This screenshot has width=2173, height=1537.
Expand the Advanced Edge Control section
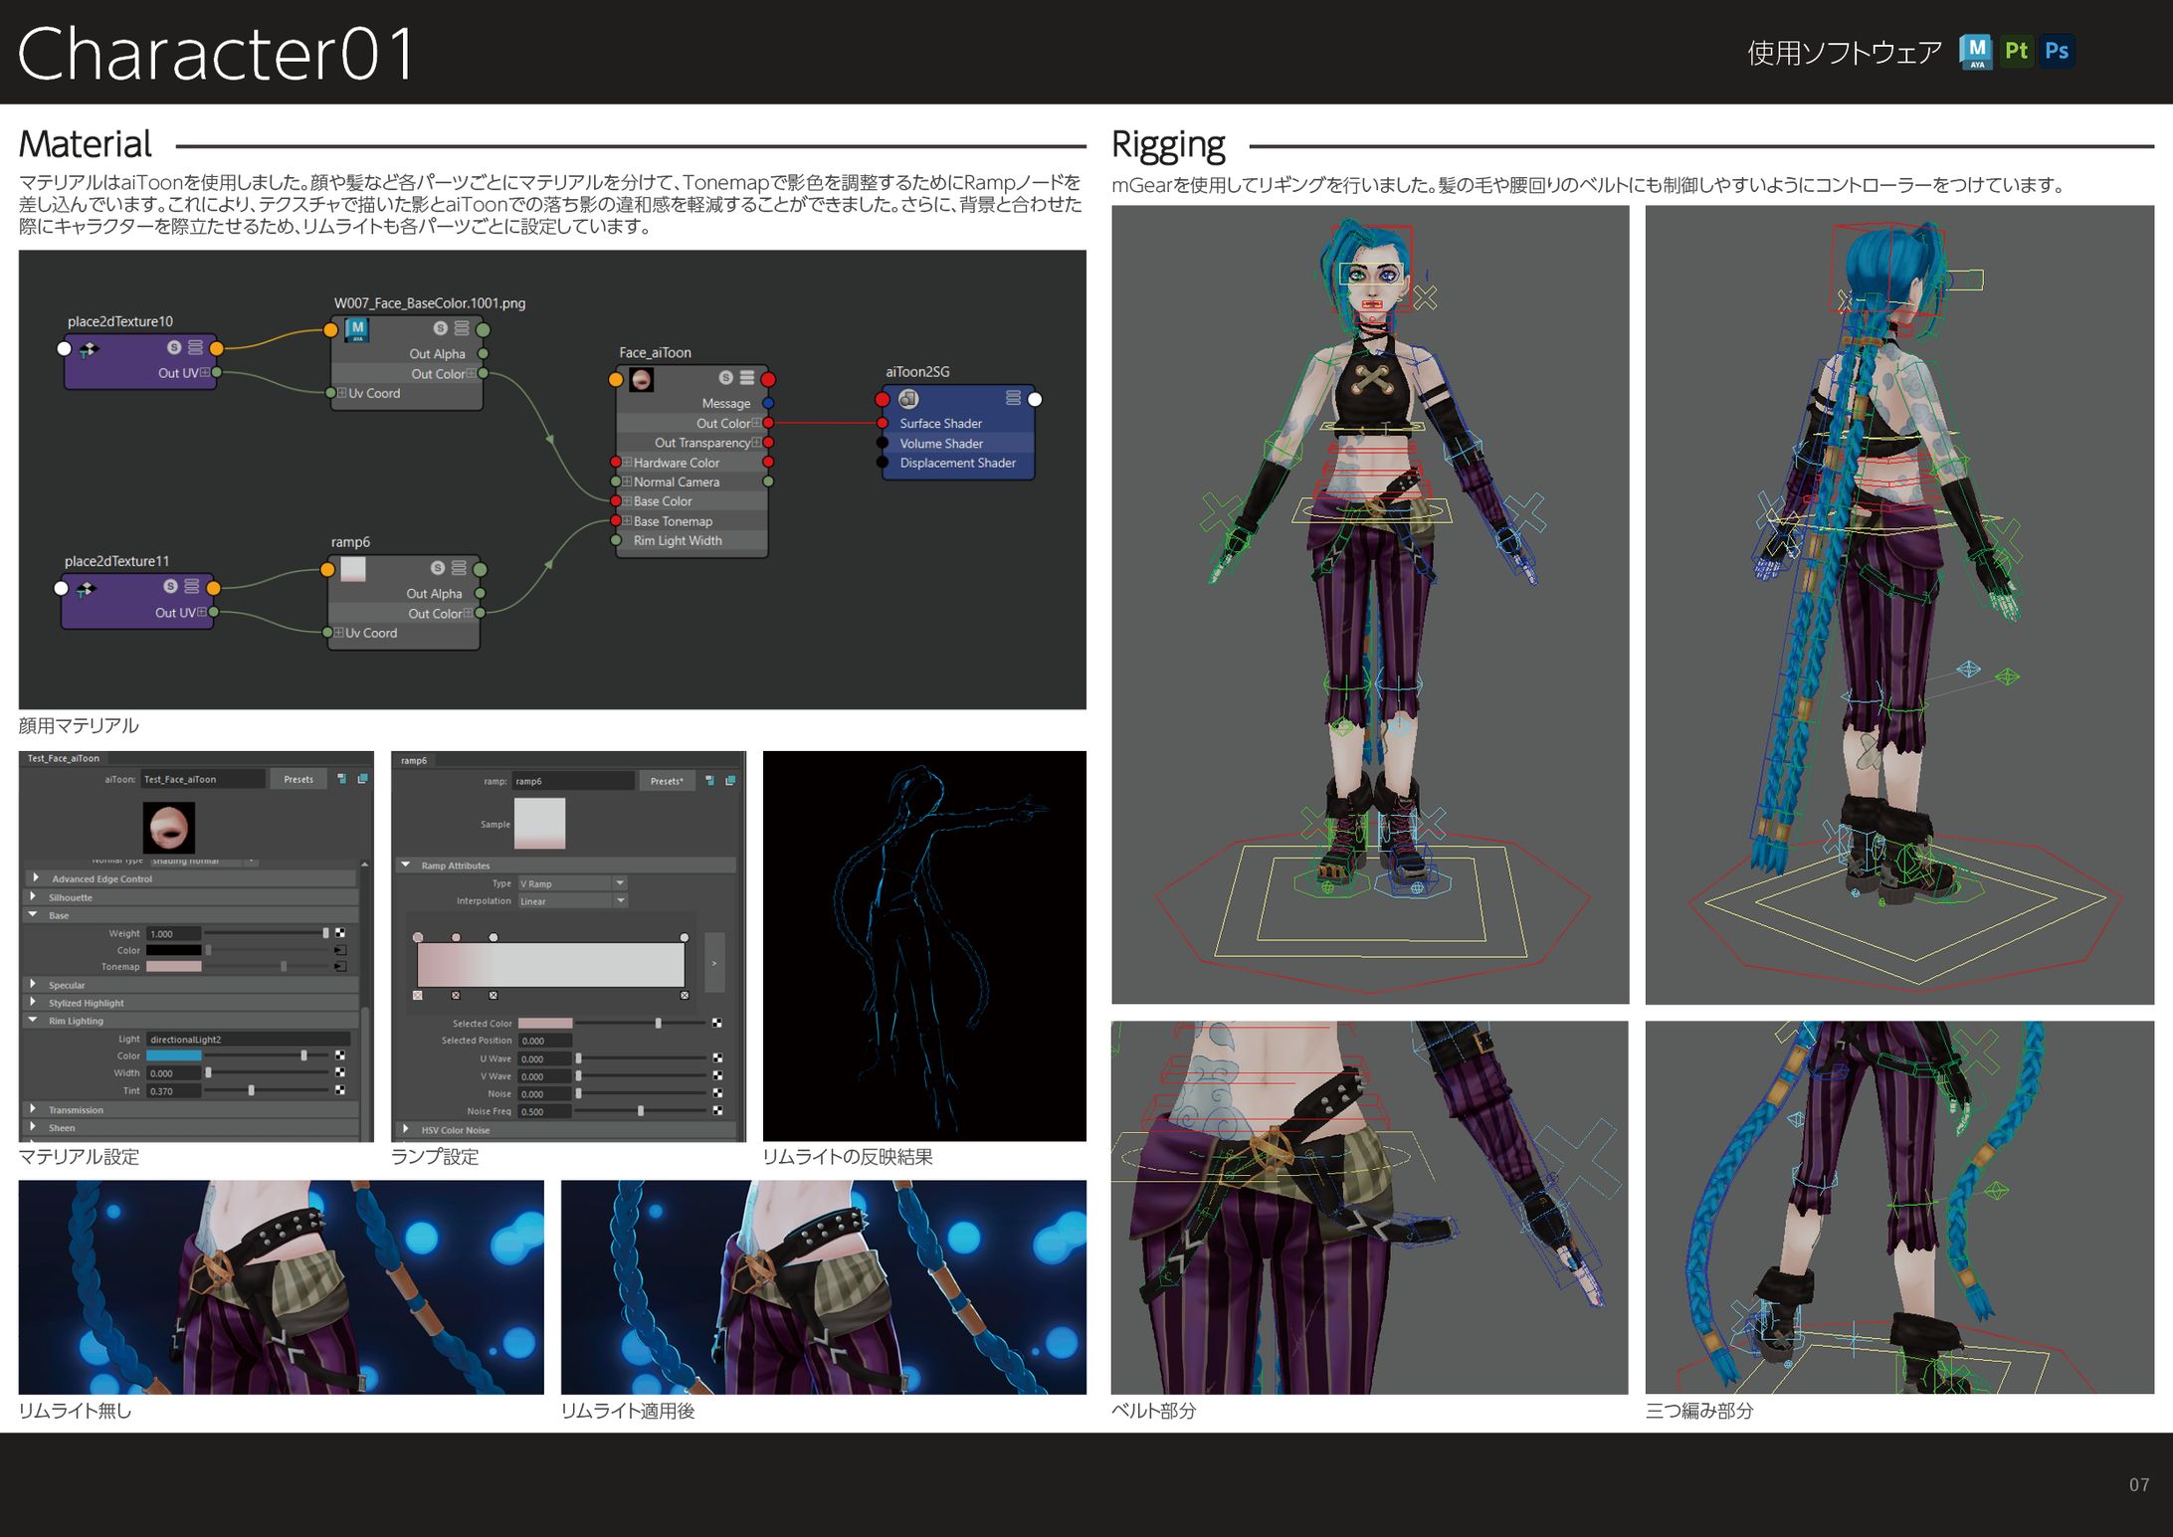click(36, 878)
